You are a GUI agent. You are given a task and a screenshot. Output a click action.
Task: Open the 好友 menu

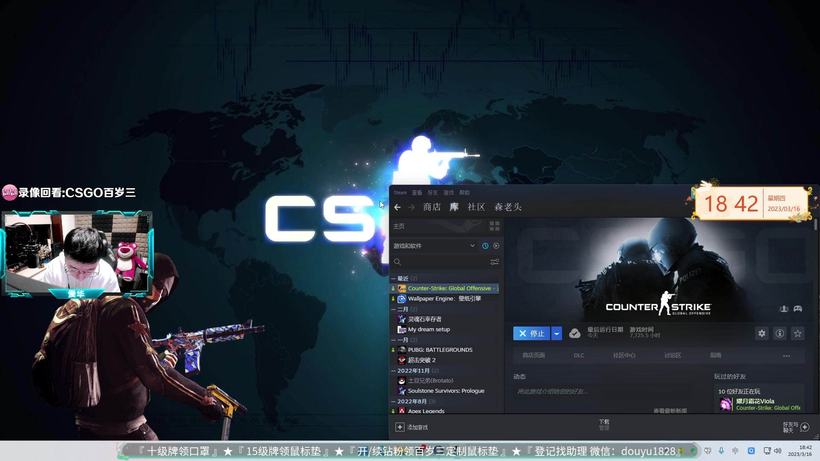pyautogui.click(x=433, y=193)
